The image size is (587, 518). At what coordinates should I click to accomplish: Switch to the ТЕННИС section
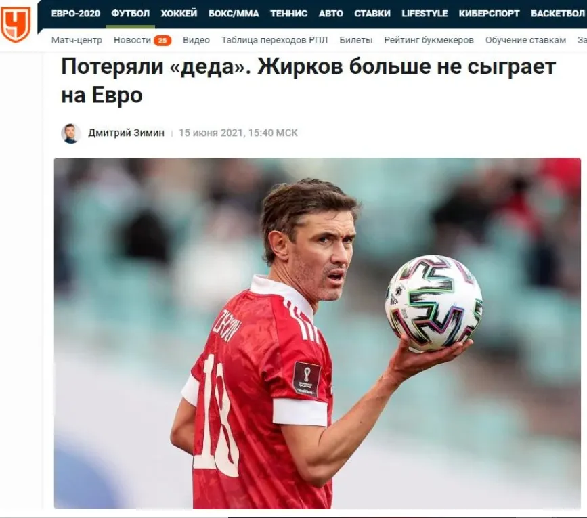(x=288, y=14)
